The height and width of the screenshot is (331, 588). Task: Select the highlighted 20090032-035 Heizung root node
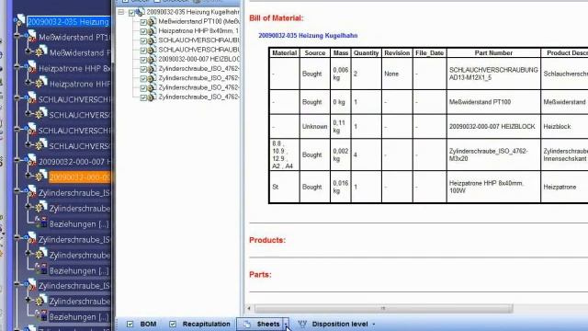pos(68,22)
